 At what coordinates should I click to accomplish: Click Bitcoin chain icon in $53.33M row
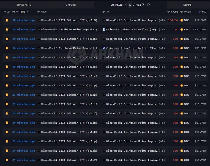7,48
